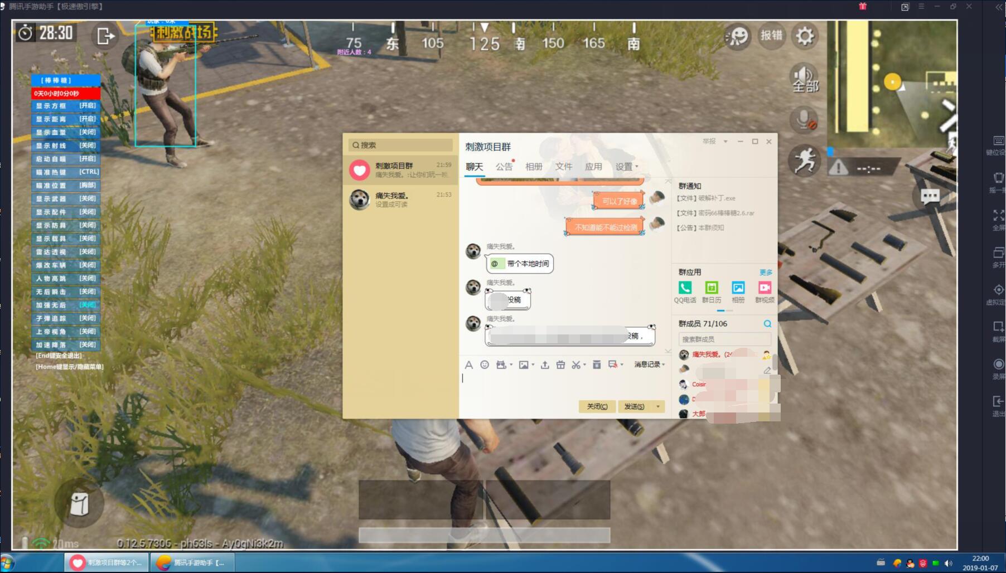Launch the 群视频 group video app
This screenshot has height=573, width=1006.
pyautogui.click(x=765, y=288)
